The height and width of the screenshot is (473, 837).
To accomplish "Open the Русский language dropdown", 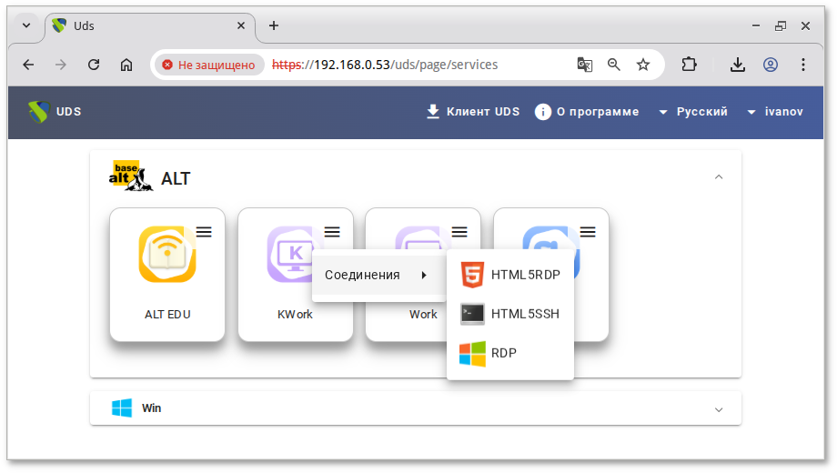I will click(x=693, y=112).
